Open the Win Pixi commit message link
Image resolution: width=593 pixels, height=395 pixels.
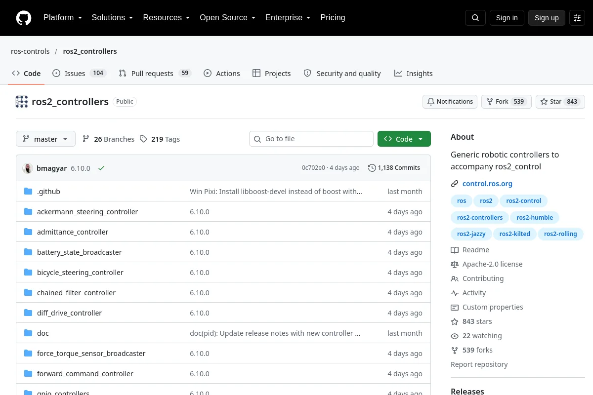[x=276, y=192]
